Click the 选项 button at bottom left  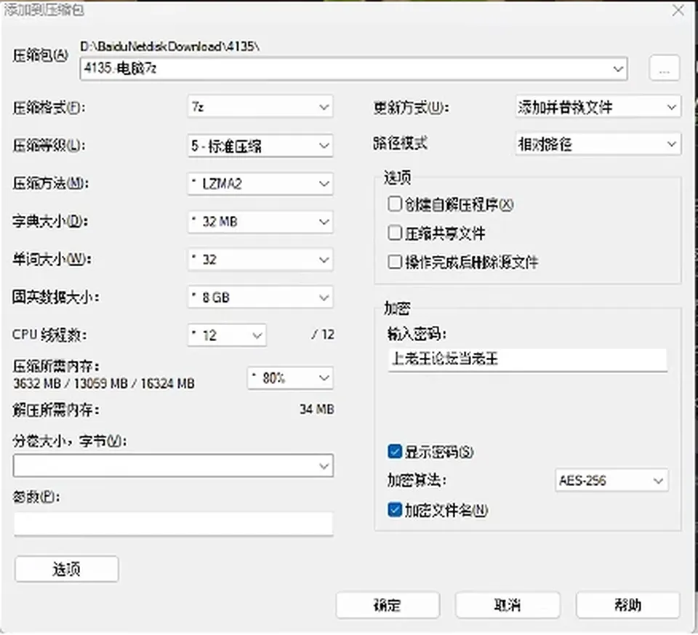coord(67,569)
